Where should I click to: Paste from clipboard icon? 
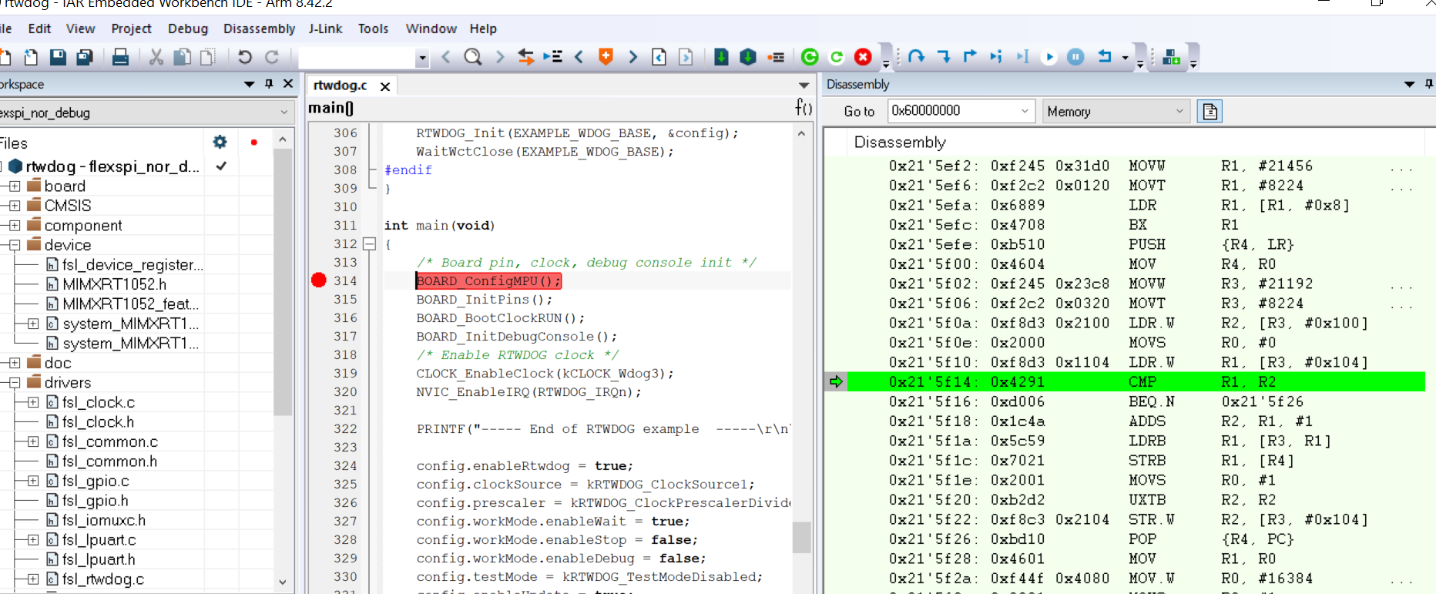[x=208, y=57]
